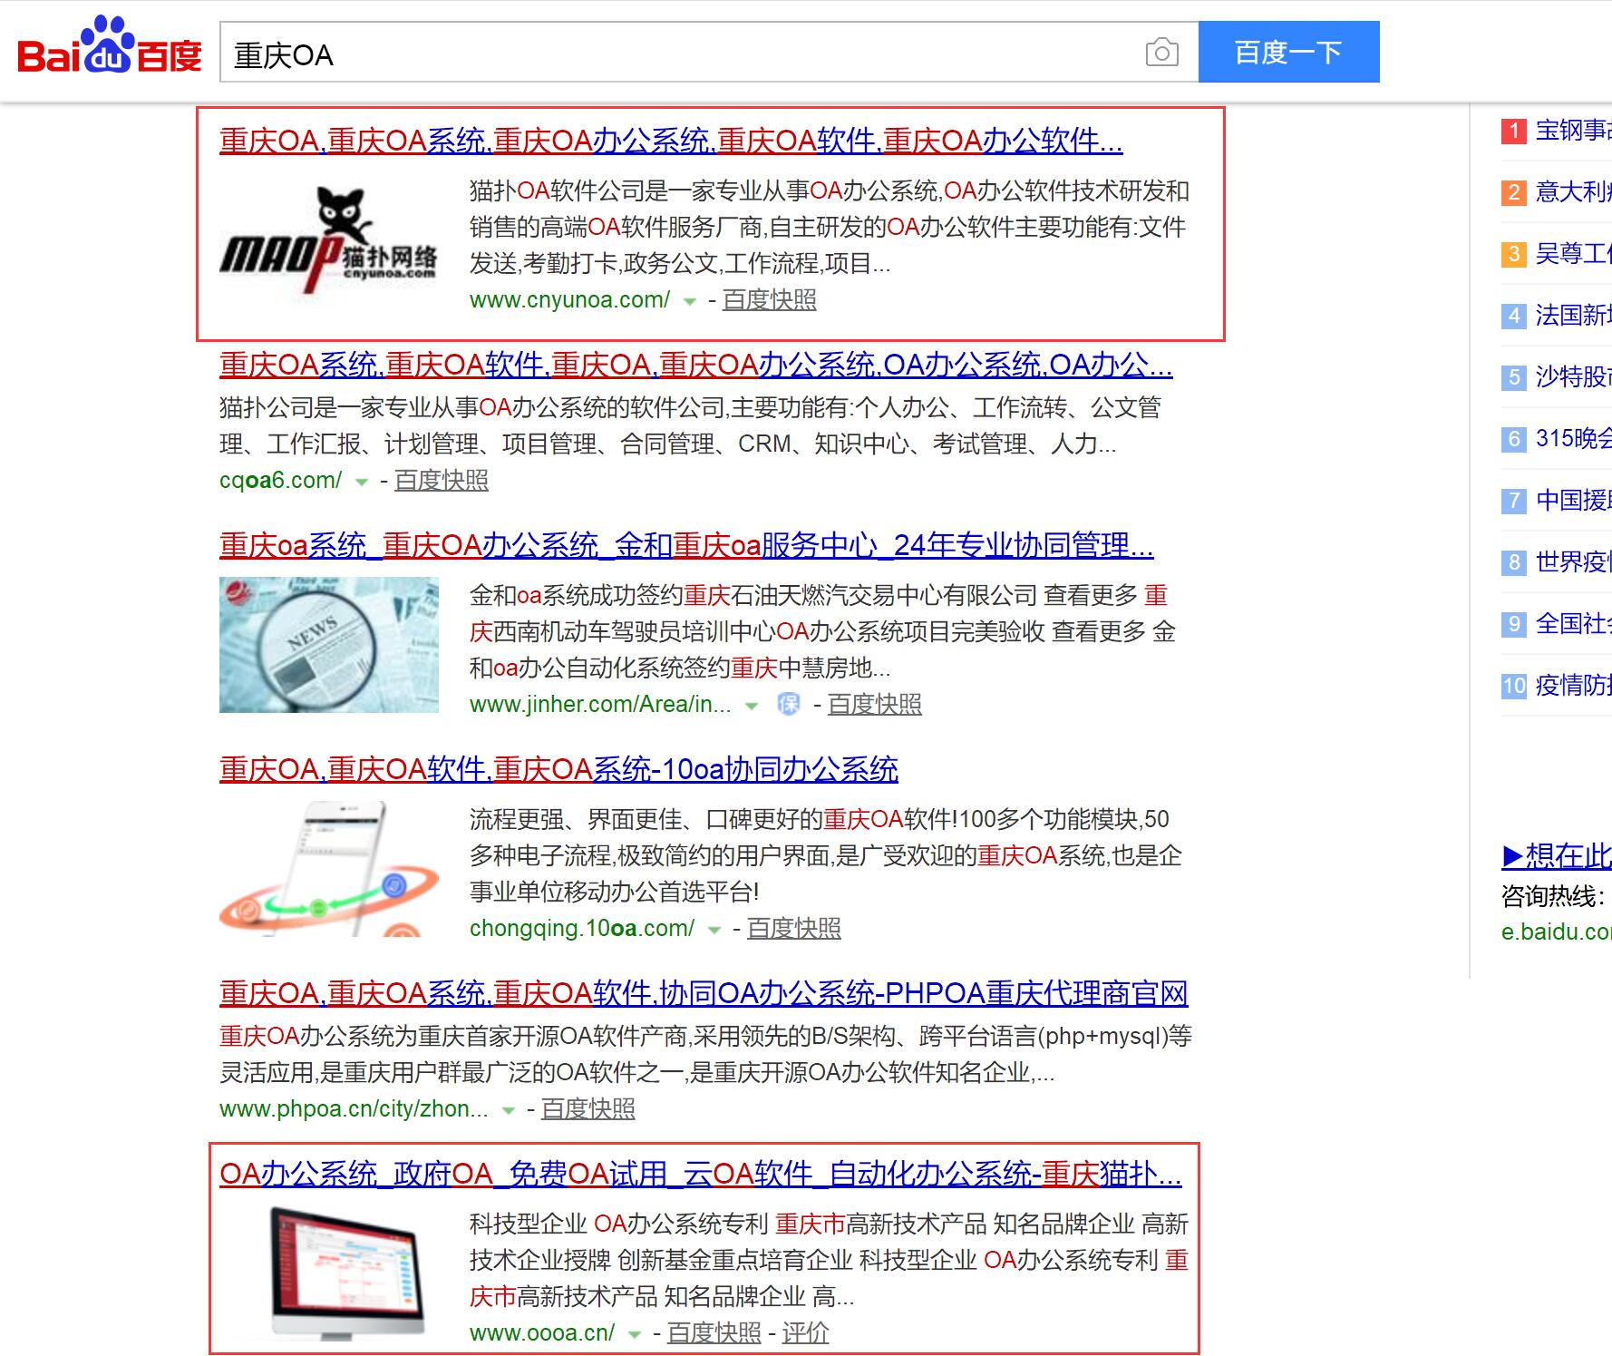The image size is (1612, 1356).
Task: Open 百度快照 for www.cnyunoa.com
Action: [770, 300]
